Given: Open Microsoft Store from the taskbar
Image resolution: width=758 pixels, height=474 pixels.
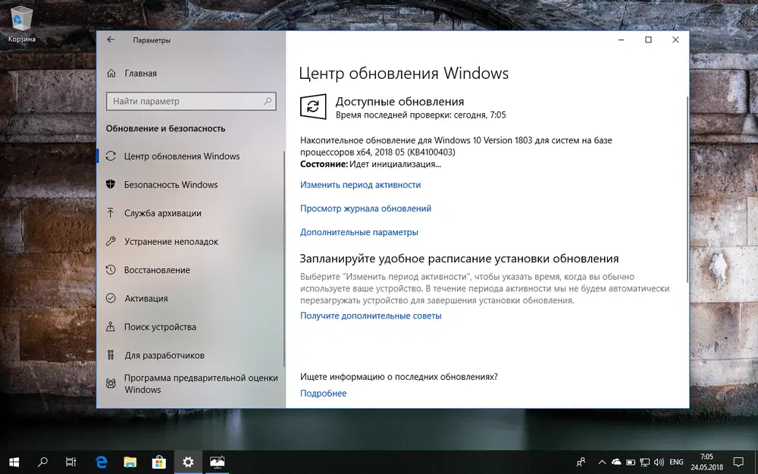Looking at the screenshot, I should point(158,461).
